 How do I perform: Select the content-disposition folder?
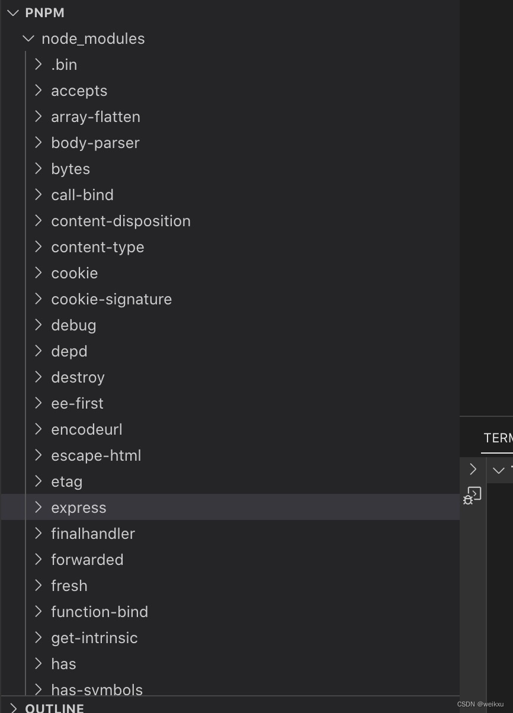pos(121,220)
